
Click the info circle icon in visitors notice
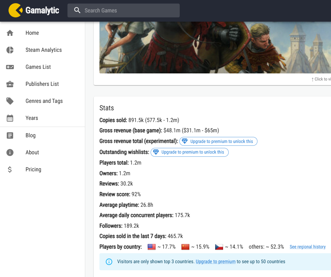pos(109,262)
